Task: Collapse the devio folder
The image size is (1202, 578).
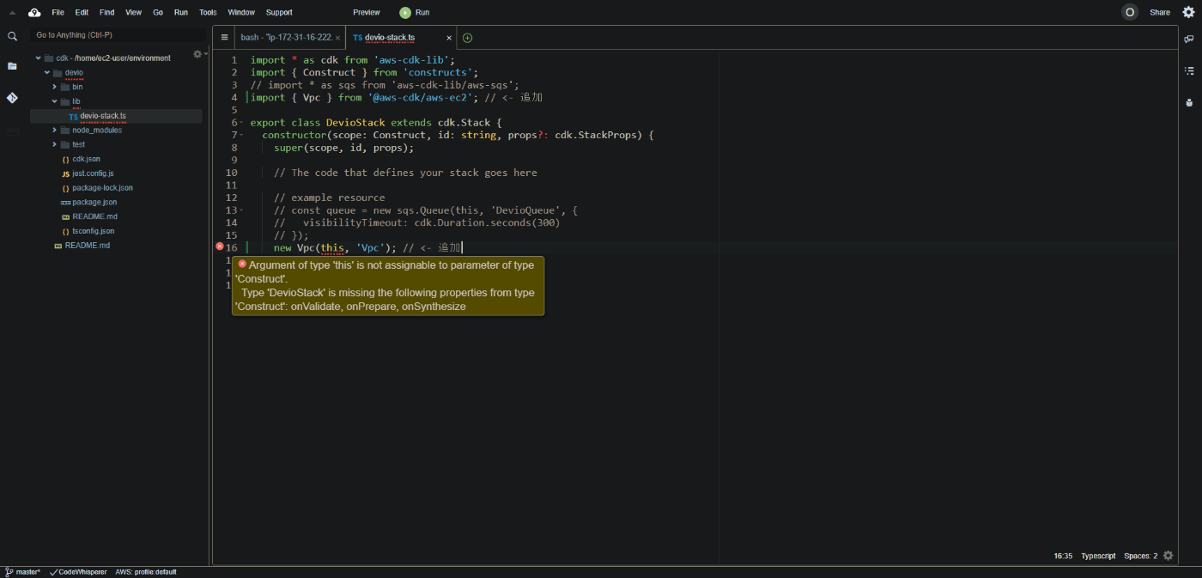Action: [47, 73]
